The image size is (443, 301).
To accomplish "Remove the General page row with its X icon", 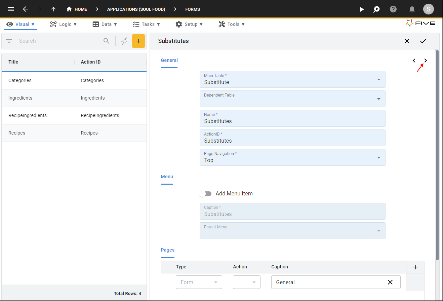I will point(390,282).
